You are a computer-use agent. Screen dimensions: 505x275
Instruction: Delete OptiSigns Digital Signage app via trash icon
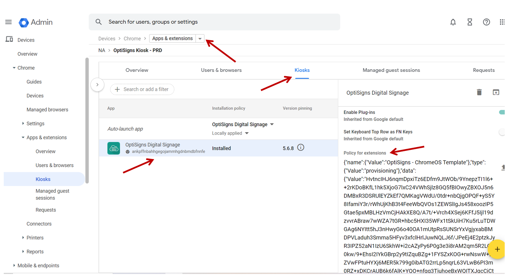point(479,92)
